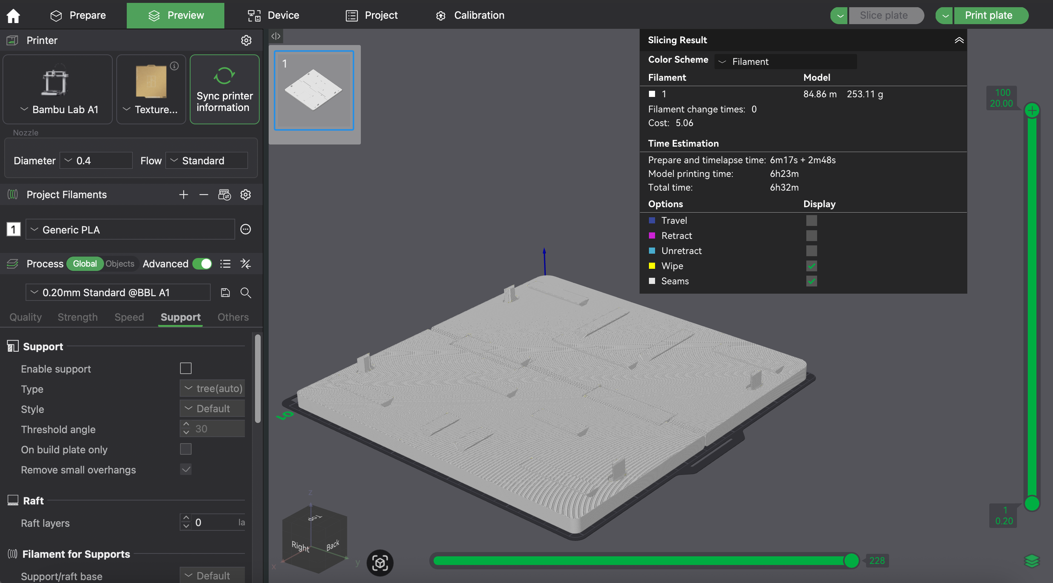Click the Process section icon

tap(13, 264)
